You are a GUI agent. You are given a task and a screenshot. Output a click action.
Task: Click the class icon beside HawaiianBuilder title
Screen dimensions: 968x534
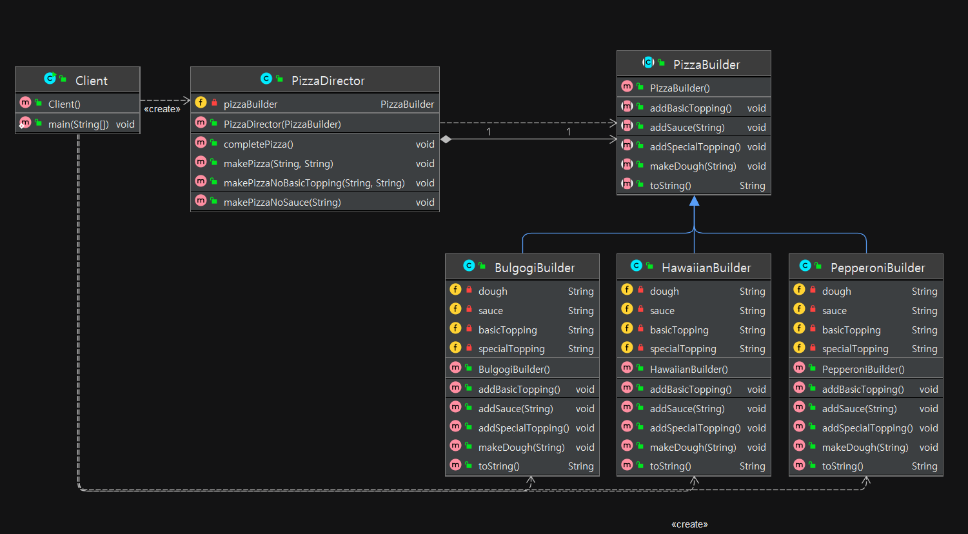coord(637,266)
